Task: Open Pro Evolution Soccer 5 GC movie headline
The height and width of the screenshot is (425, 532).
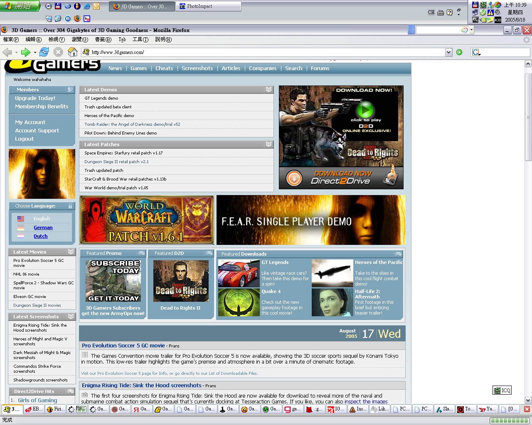Action: (x=123, y=345)
